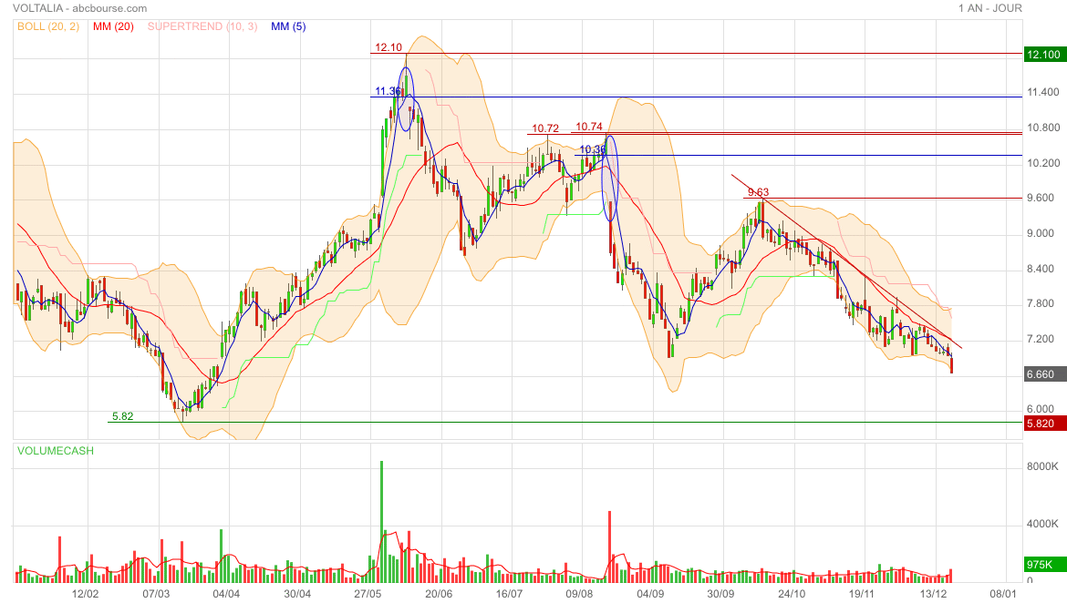Click the 30/09 date axis label
Screen dimensions: 1067x603
click(721, 594)
